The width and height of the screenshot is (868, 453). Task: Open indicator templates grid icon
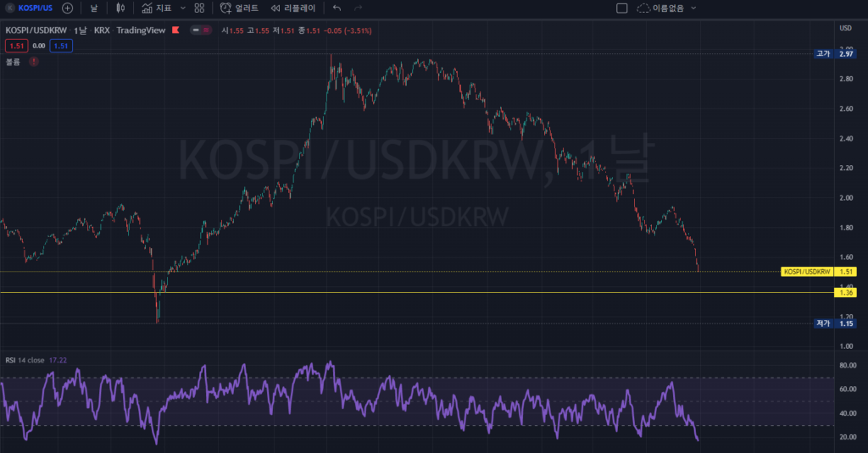(x=199, y=8)
